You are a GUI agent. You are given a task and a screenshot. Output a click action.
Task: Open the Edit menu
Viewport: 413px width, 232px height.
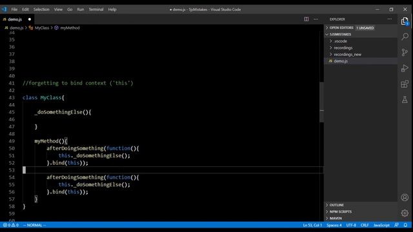(25, 10)
